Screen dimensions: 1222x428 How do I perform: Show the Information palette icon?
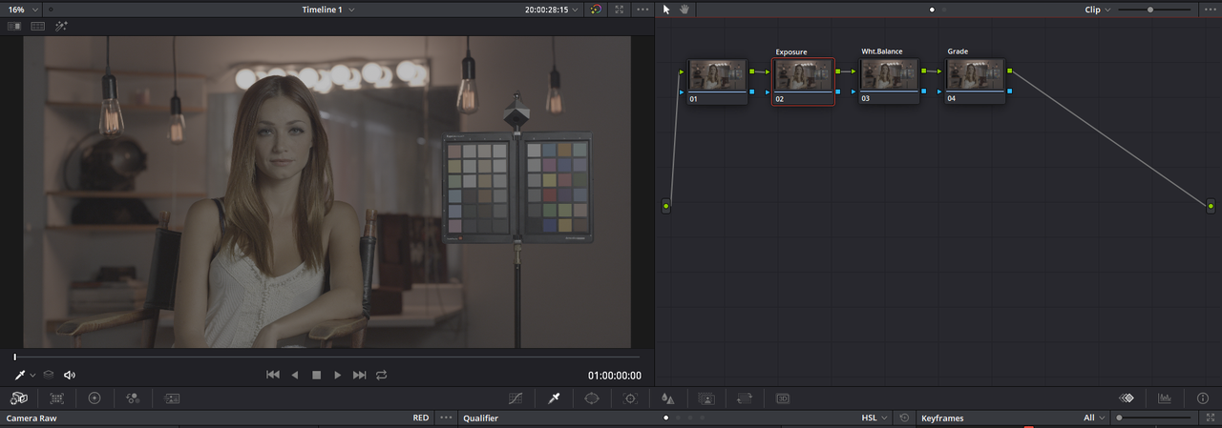point(1202,397)
